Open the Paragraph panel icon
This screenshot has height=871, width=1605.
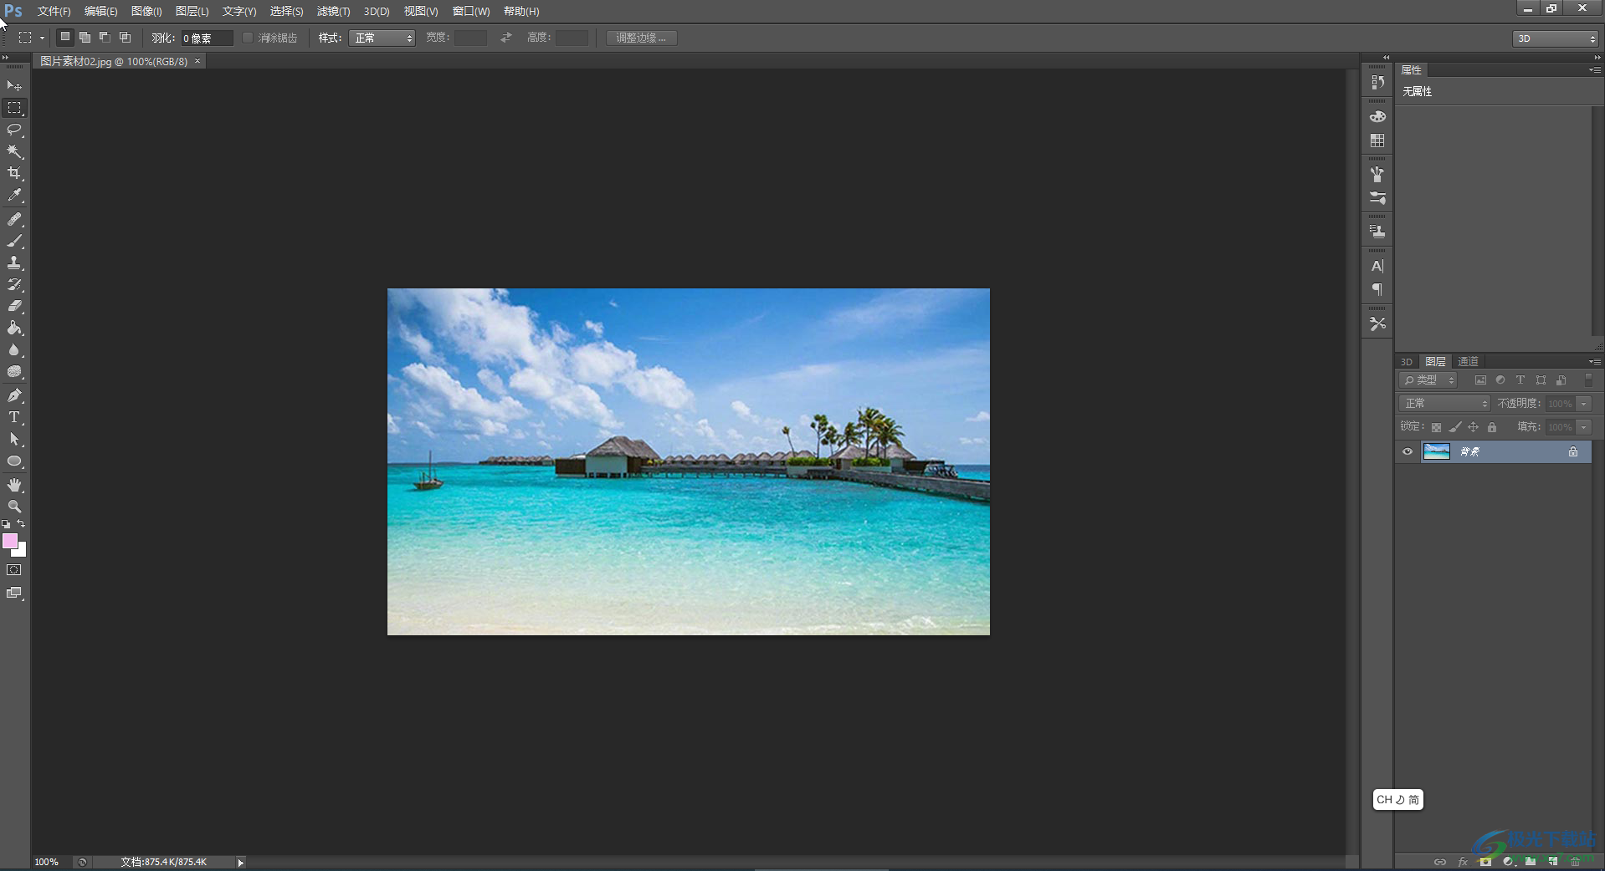coord(1377,289)
